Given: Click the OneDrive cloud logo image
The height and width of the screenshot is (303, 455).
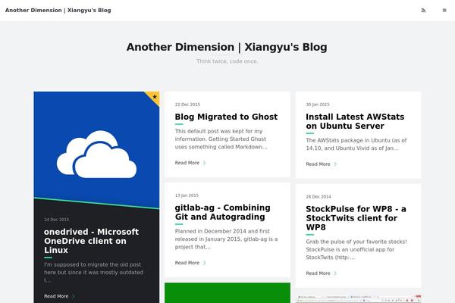Looking at the screenshot, I should point(96,155).
